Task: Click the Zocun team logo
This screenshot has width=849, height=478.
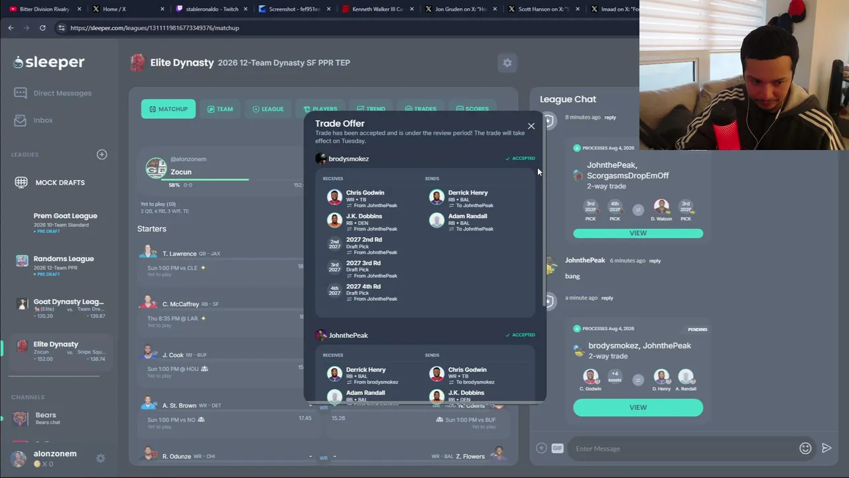Action: pyautogui.click(x=156, y=168)
